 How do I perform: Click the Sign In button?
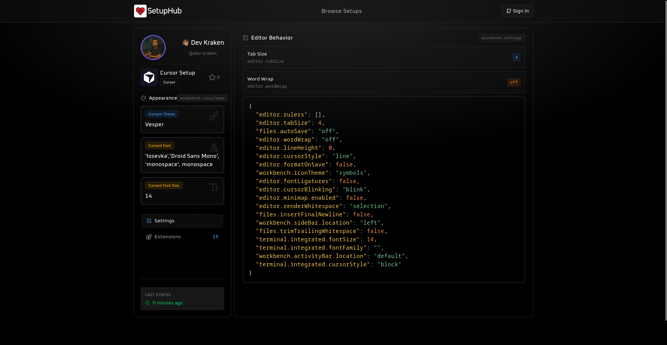click(517, 11)
